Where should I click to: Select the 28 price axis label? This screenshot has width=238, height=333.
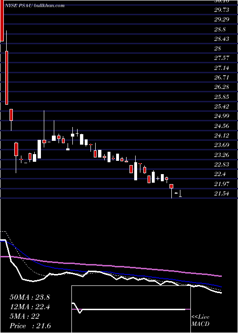coord(218,49)
